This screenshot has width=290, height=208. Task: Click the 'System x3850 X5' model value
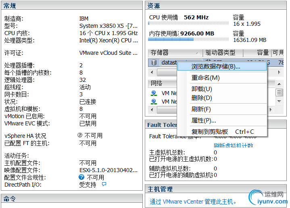(108, 26)
